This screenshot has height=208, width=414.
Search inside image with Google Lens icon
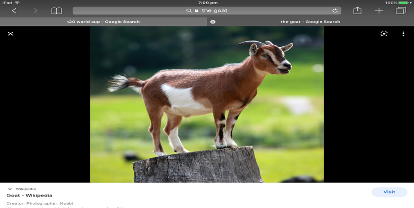[384, 34]
